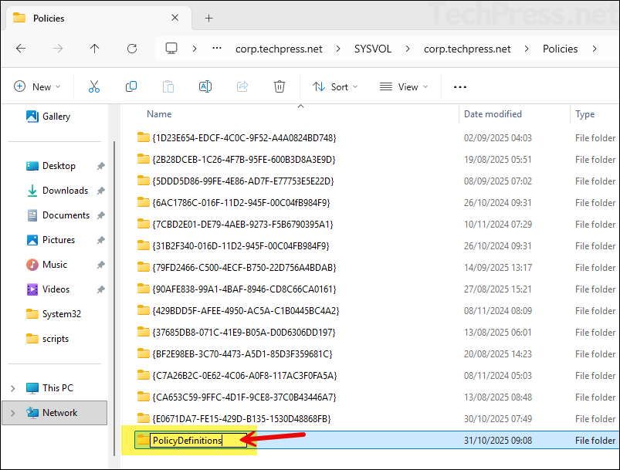Expand the This PC tree entry
This screenshot has width=620, height=470.
13,387
